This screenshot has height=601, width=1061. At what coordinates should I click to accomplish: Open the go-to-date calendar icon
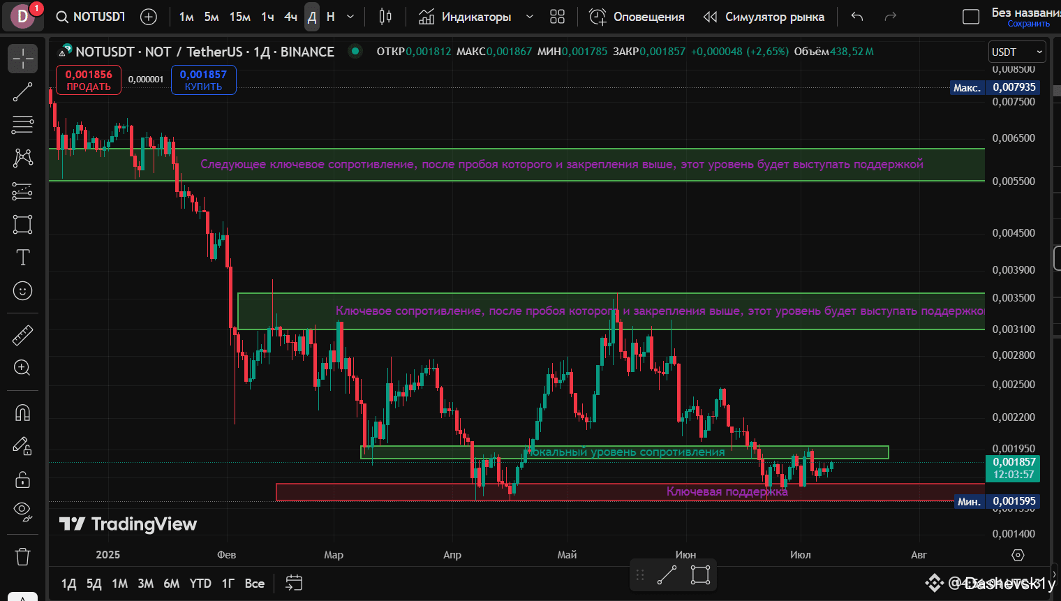coord(294,583)
